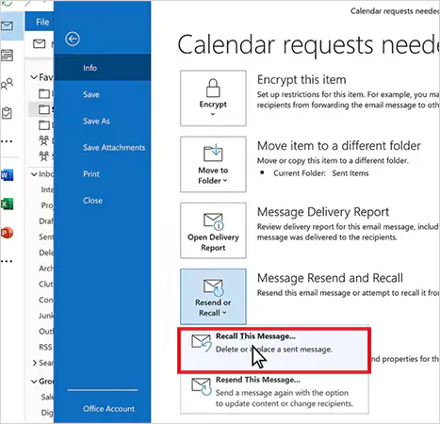Click the 'Encrypt this item' heading
Viewport: 440px width, 424px height.
(x=301, y=80)
